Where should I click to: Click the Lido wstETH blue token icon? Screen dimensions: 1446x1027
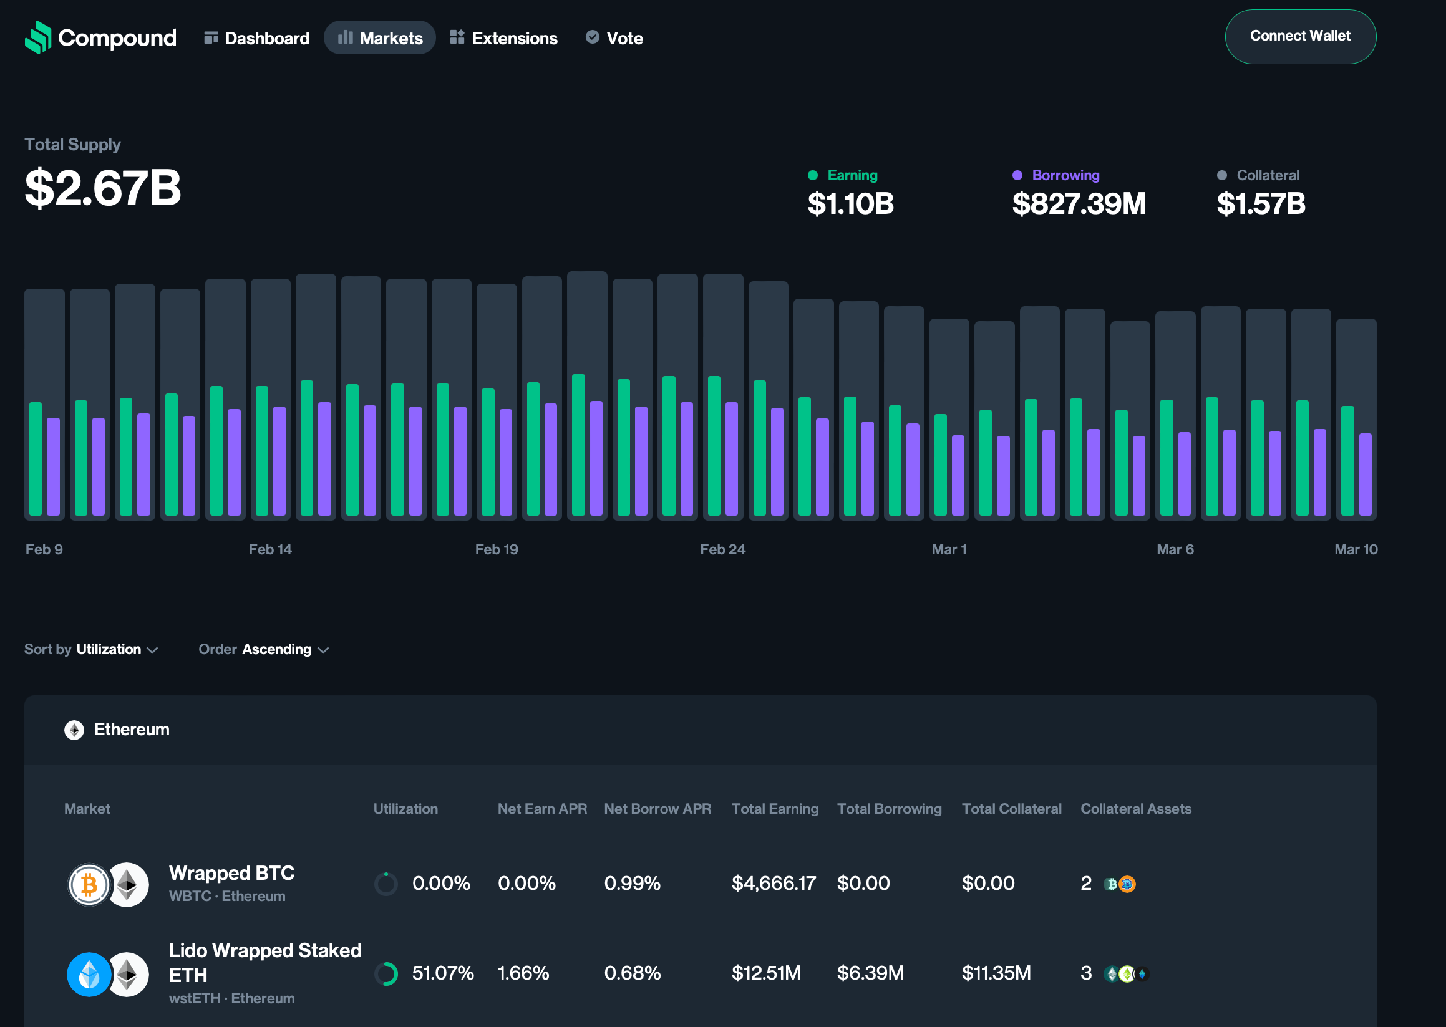coord(89,974)
